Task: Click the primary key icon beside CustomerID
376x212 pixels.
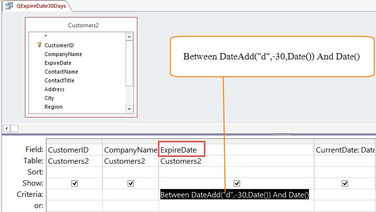Action: (x=39, y=45)
